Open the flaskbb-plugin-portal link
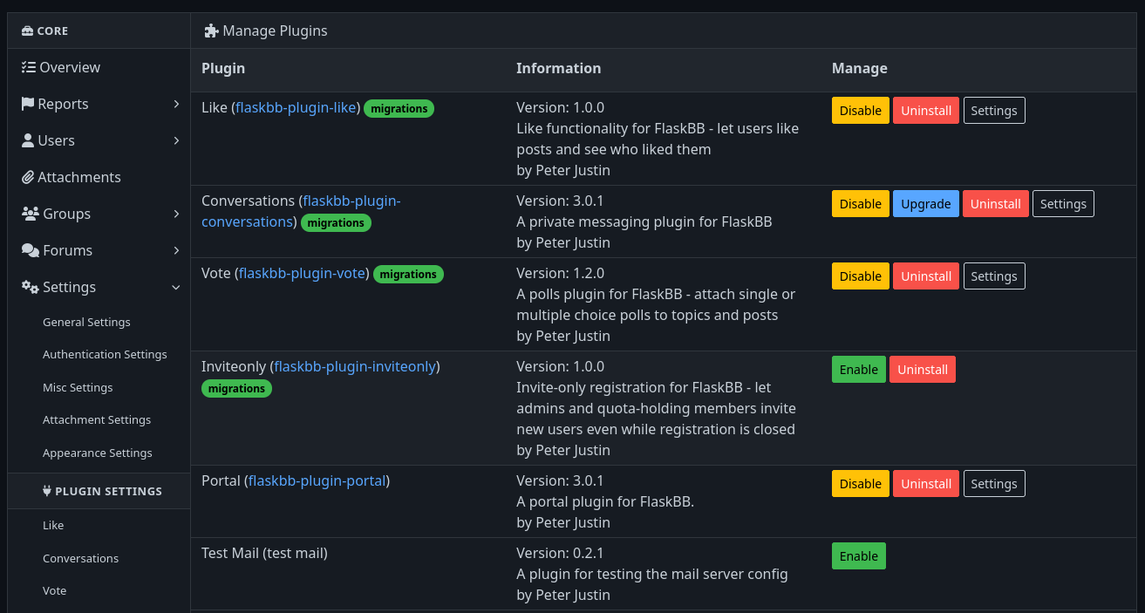This screenshot has width=1145, height=613. point(317,481)
